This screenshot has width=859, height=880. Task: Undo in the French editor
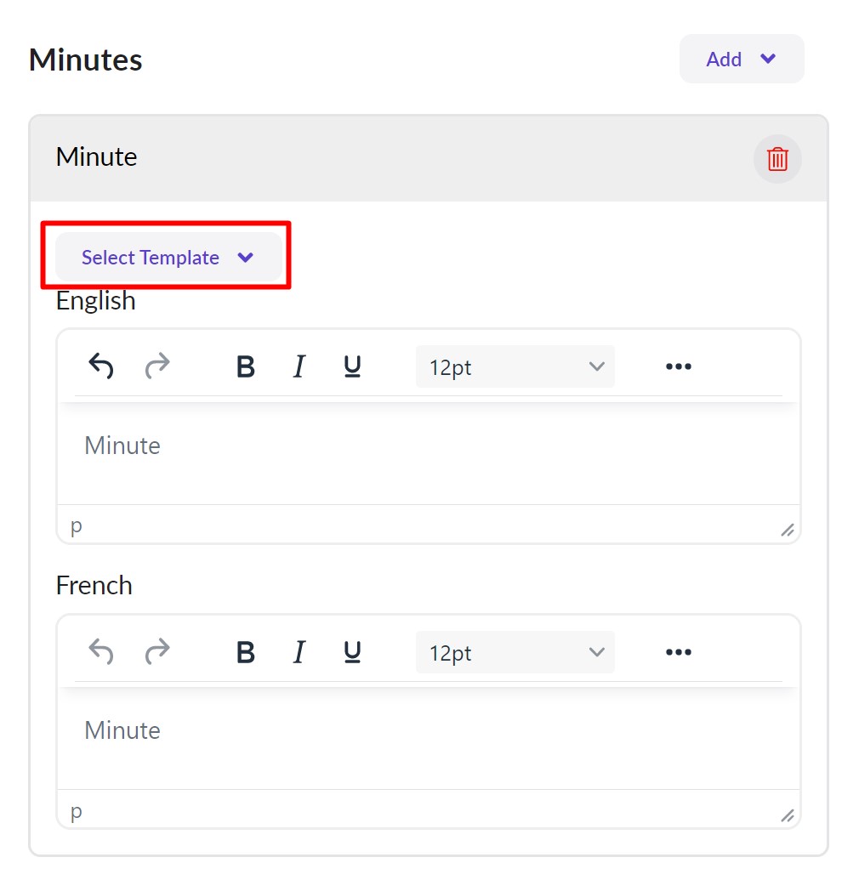coord(101,652)
